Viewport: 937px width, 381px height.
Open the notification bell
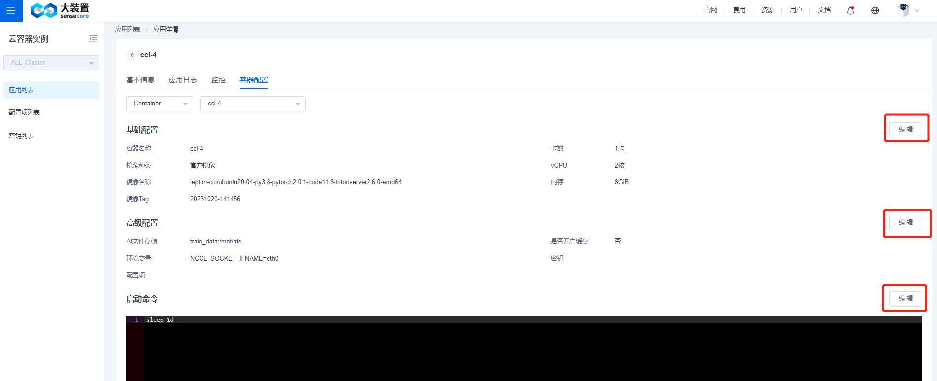click(850, 10)
